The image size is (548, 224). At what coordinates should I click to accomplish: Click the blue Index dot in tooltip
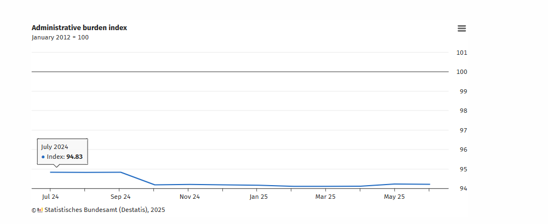point(43,157)
